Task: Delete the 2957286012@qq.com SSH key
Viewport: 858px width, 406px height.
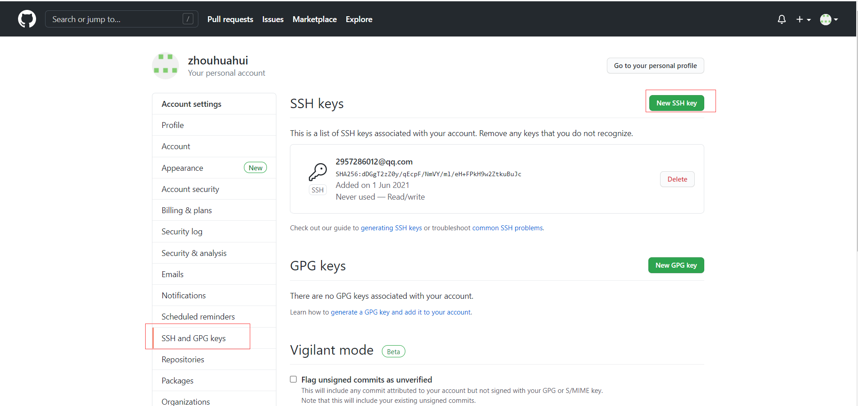Action: click(677, 179)
